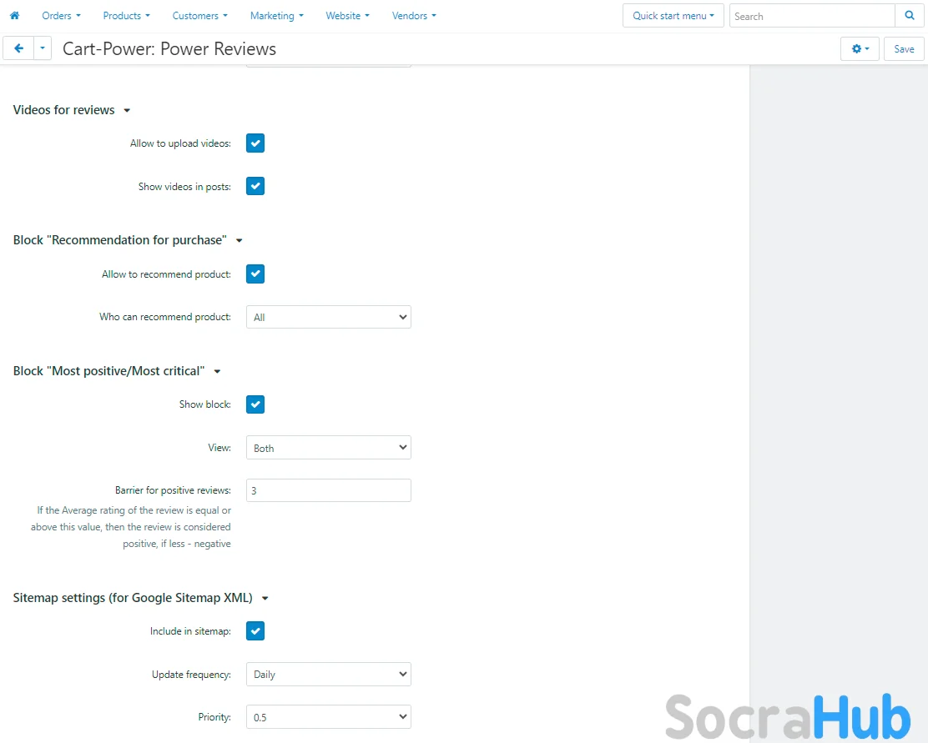This screenshot has width=928, height=743.
Task: Click the "Barrier for positive reviews:" label
Action: (173, 490)
